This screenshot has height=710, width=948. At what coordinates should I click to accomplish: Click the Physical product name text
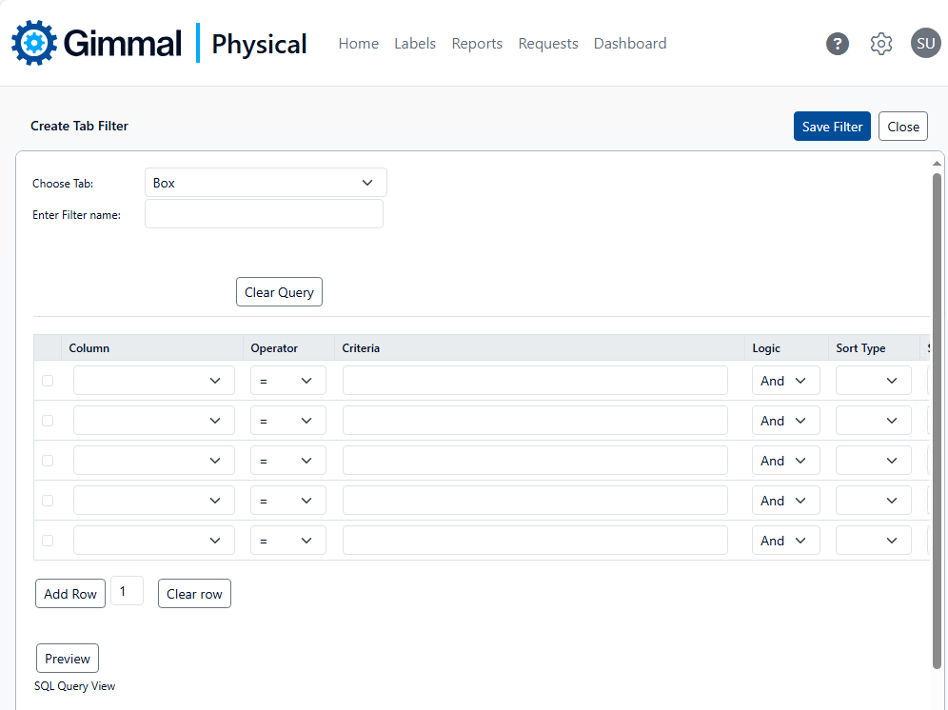pyautogui.click(x=259, y=44)
